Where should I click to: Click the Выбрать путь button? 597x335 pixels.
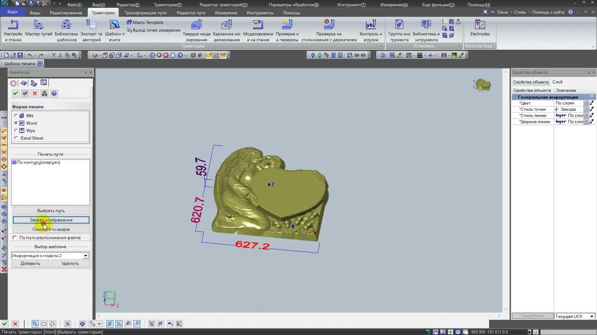click(51, 211)
